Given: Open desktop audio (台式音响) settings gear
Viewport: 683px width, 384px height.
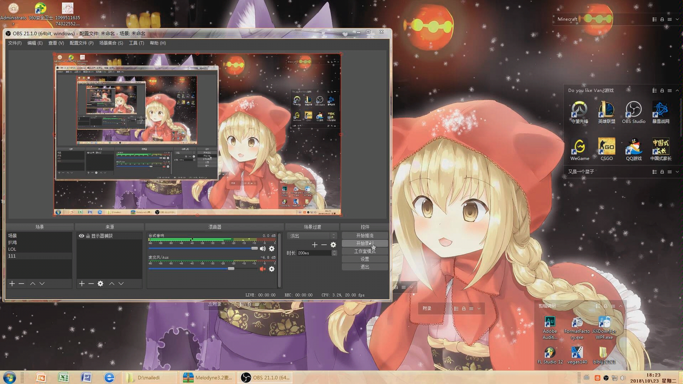Looking at the screenshot, I should click(x=272, y=249).
